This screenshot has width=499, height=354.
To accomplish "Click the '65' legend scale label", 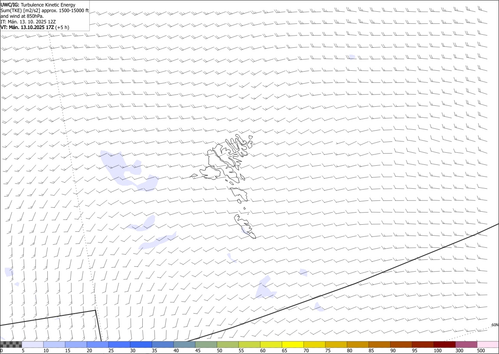I will (x=284, y=351).
